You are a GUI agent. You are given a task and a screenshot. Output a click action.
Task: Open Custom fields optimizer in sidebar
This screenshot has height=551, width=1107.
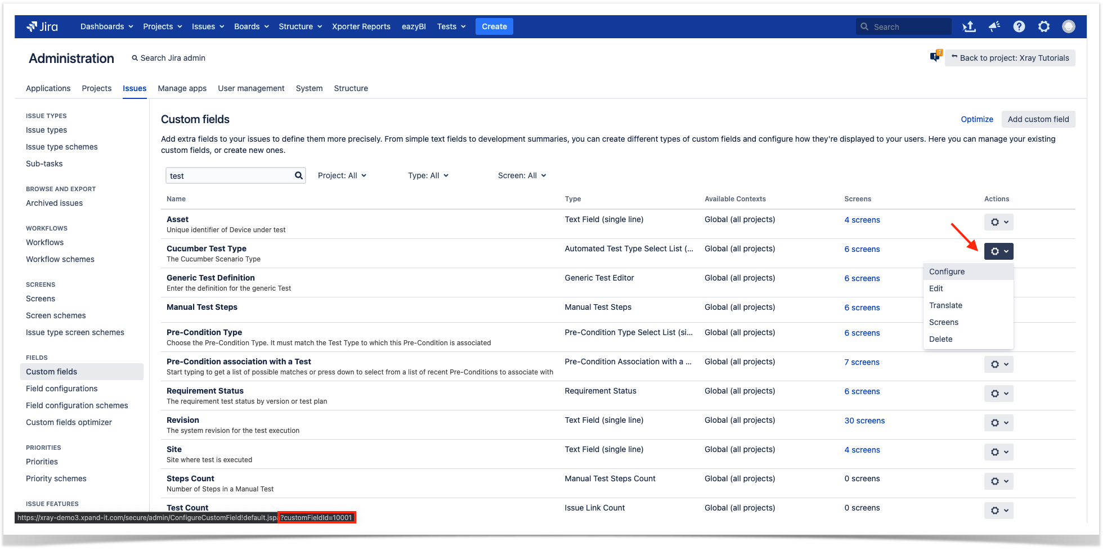69,422
